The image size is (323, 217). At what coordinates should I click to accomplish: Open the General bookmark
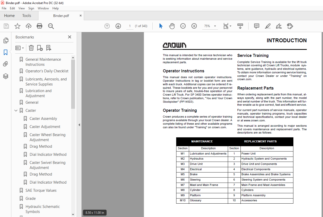tap(32, 102)
